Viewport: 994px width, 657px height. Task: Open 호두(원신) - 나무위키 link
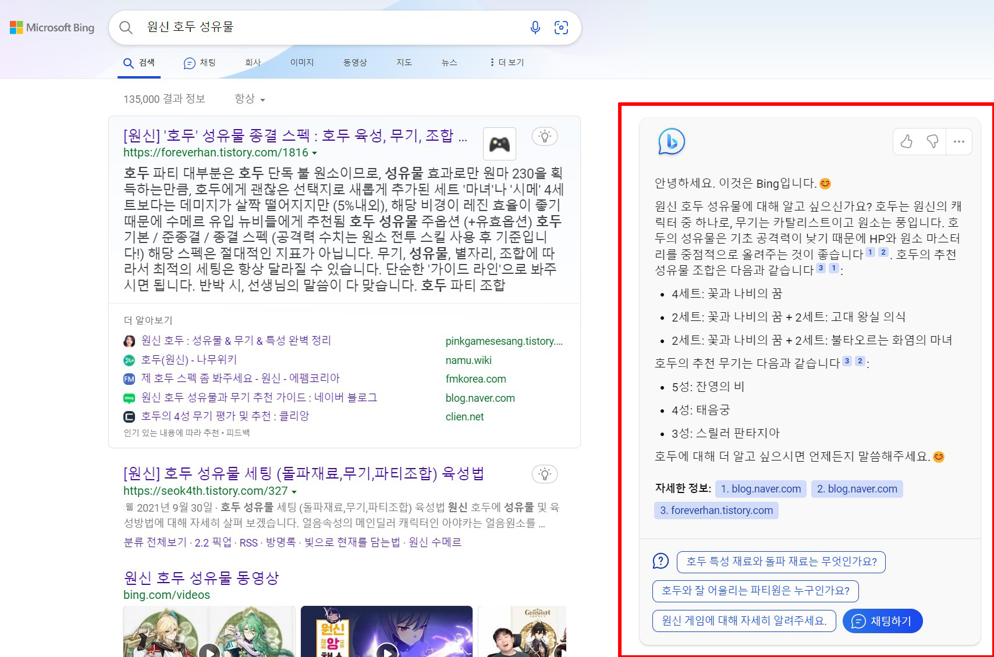pyautogui.click(x=189, y=360)
